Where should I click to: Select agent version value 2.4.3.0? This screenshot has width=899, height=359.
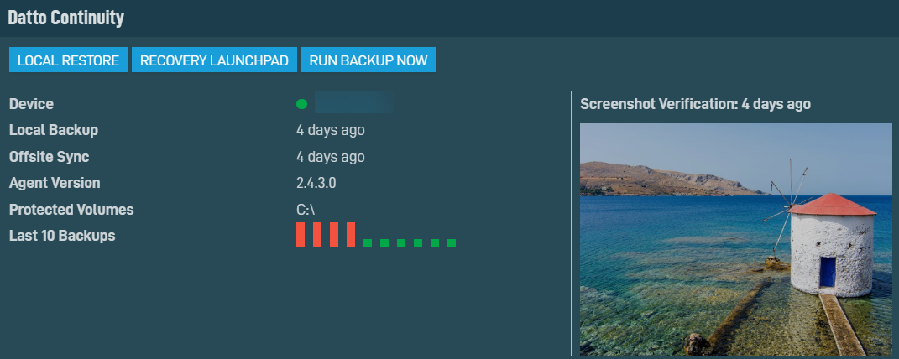pos(316,183)
